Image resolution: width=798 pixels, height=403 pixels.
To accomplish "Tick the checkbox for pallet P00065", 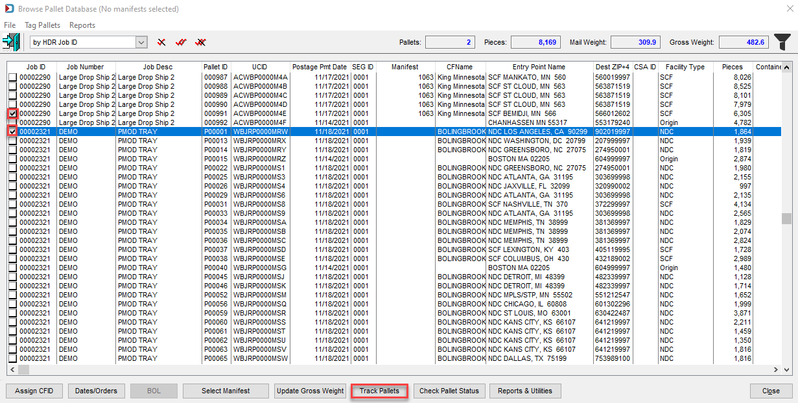I will click(x=13, y=358).
